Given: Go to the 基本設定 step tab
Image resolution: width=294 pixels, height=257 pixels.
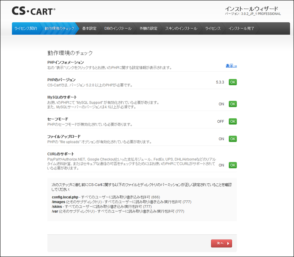Looking at the screenshot, I should (89, 29).
